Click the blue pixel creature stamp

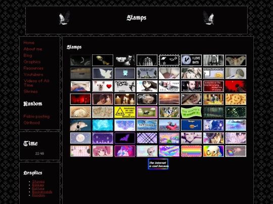point(125,73)
